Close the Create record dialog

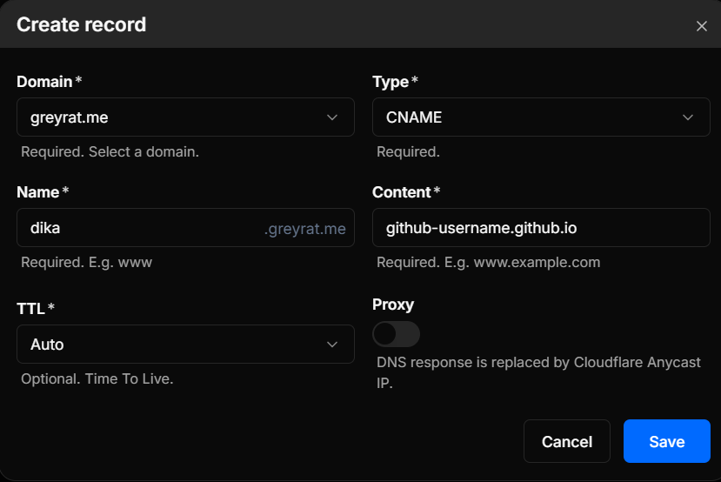click(702, 26)
